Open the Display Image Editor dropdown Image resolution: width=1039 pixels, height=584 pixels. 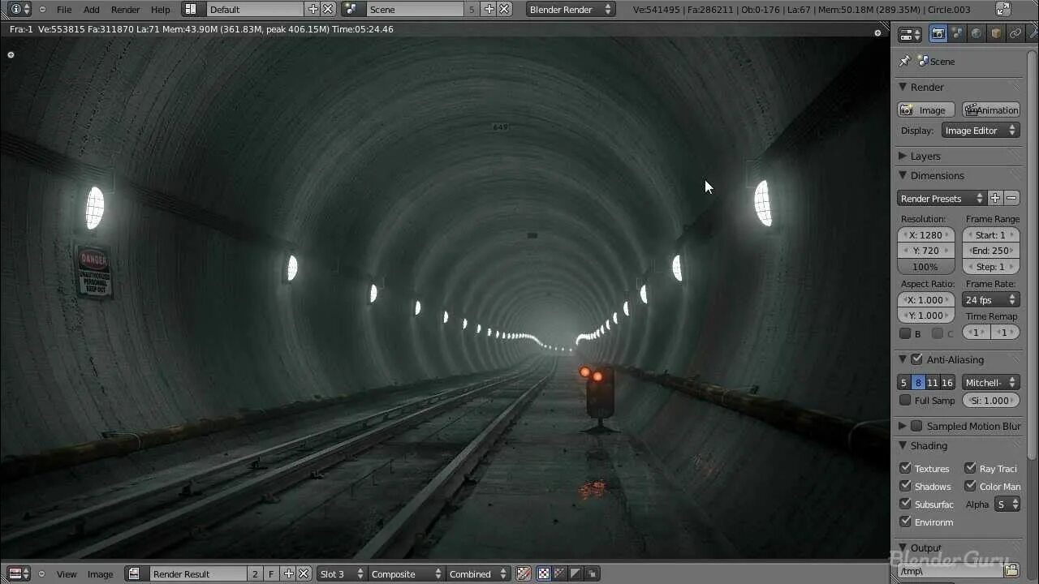[981, 130]
